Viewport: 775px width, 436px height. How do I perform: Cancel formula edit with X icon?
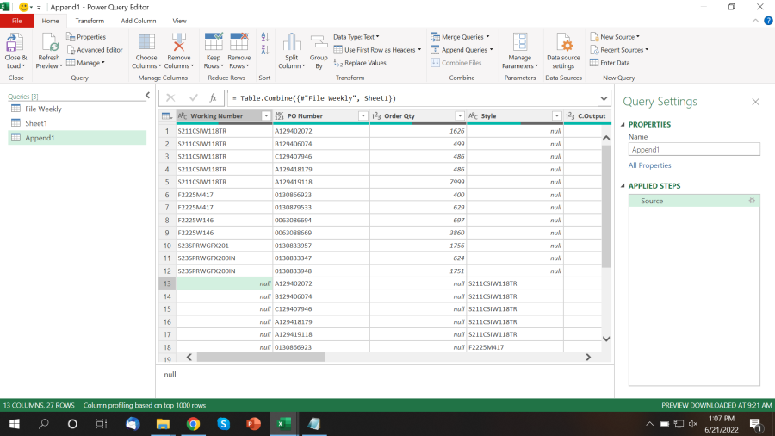coord(170,98)
